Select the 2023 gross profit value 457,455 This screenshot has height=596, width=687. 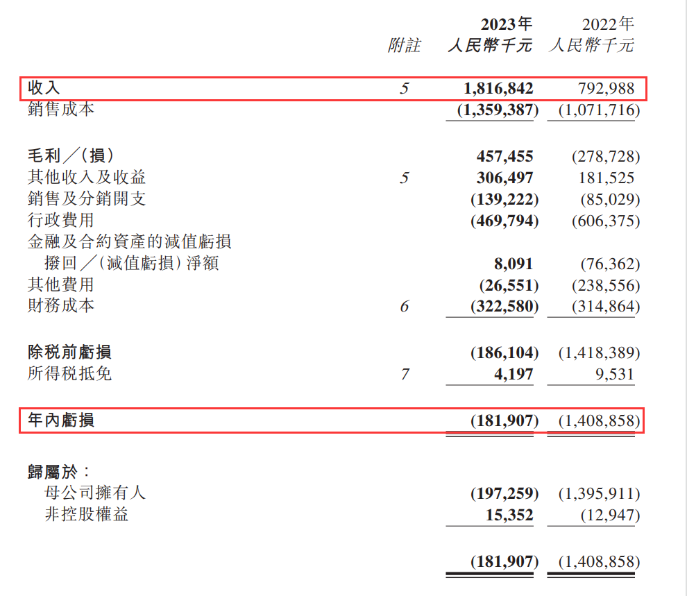point(504,156)
